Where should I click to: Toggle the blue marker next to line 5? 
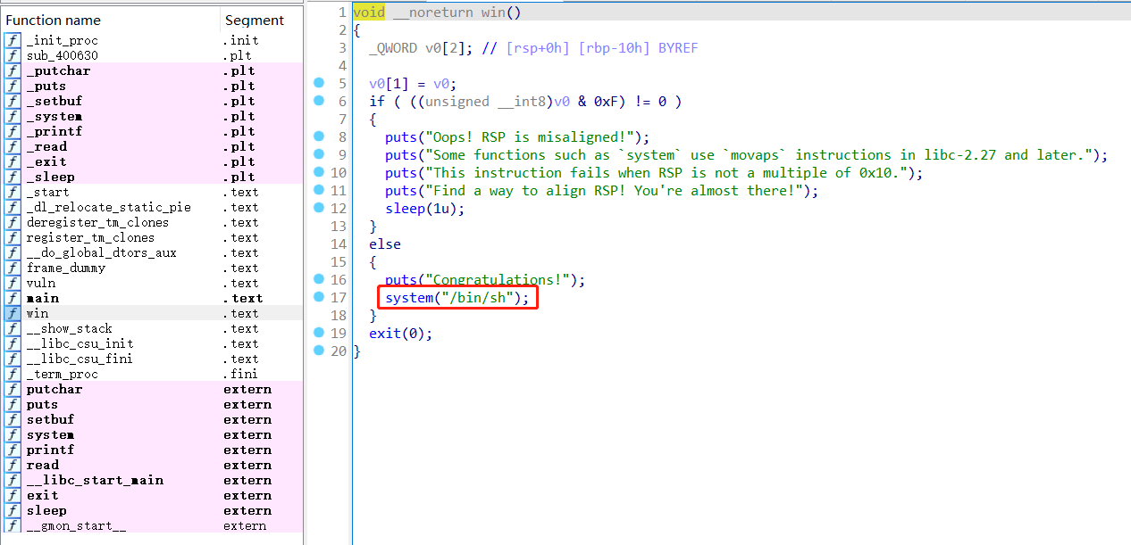(319, 83)
